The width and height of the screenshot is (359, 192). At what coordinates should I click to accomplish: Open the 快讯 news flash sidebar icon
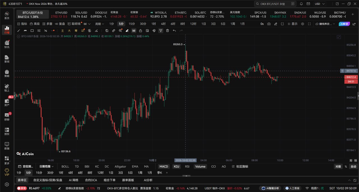[x=7, y=44]
